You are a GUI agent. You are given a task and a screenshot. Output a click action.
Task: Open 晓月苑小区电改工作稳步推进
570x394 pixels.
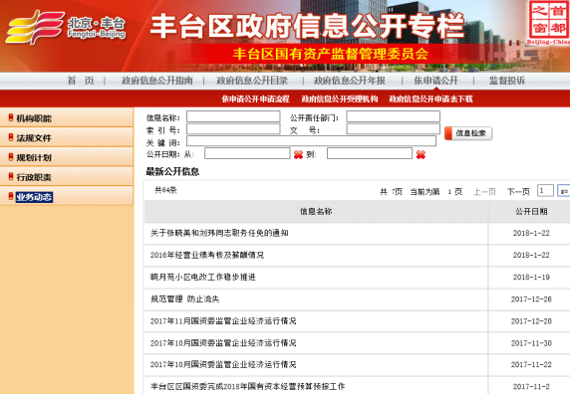203,278
